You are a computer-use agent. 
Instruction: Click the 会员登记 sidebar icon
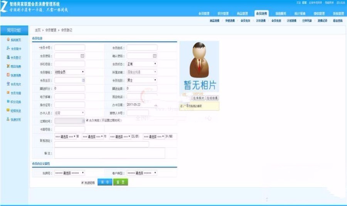click(8, 57)
